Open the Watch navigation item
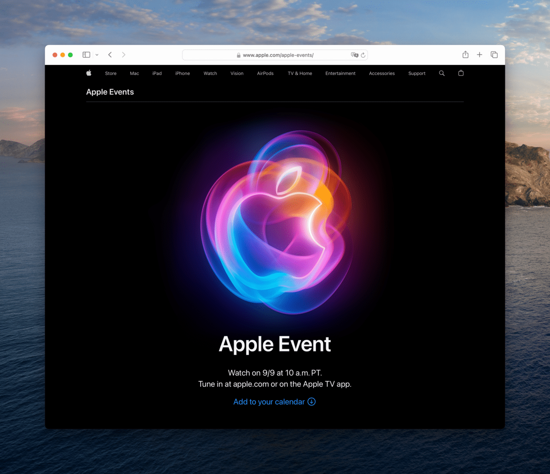The width and height of the screenshot is (550, 474). pos(210,73)
